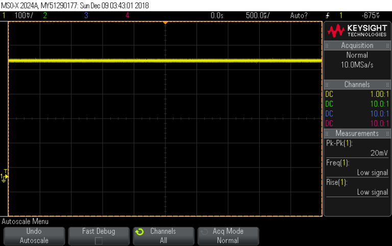
Task: Open the Measurements panel header
Action: [x=357, y=133]
